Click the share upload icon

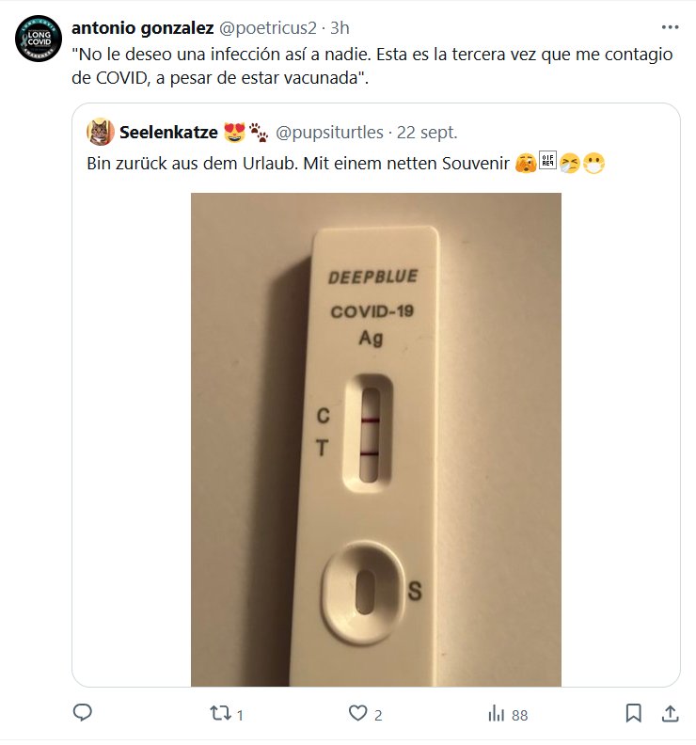[670, 714]
